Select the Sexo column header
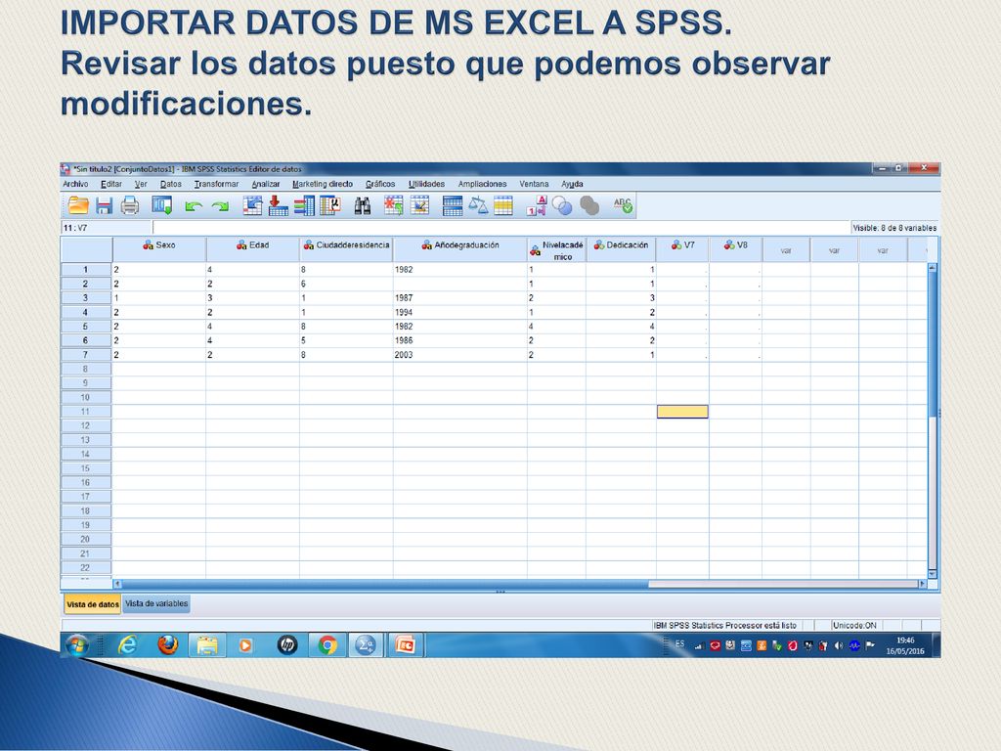Viewport: 1001px width, 751px height. pyautogui.click(x=159, y=249)
